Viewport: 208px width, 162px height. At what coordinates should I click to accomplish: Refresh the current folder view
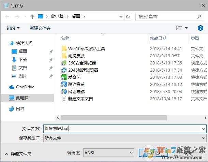pos(128,17)
